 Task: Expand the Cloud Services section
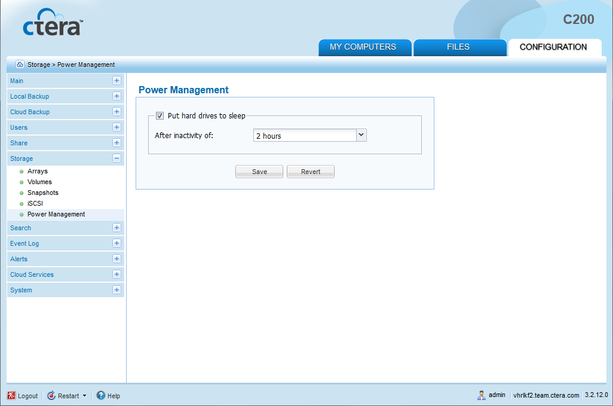coord(117,274)
